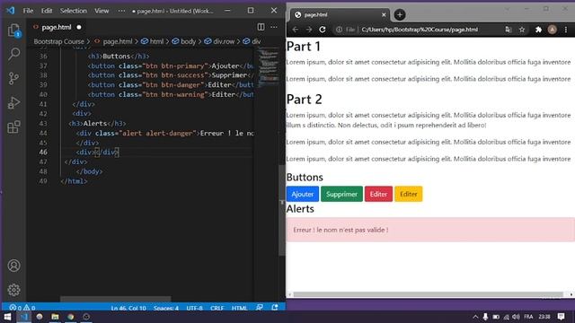Expand Bootstrap Course breadcrumb
Viewport: 575px width, 323px height.
tap(58, 41)
